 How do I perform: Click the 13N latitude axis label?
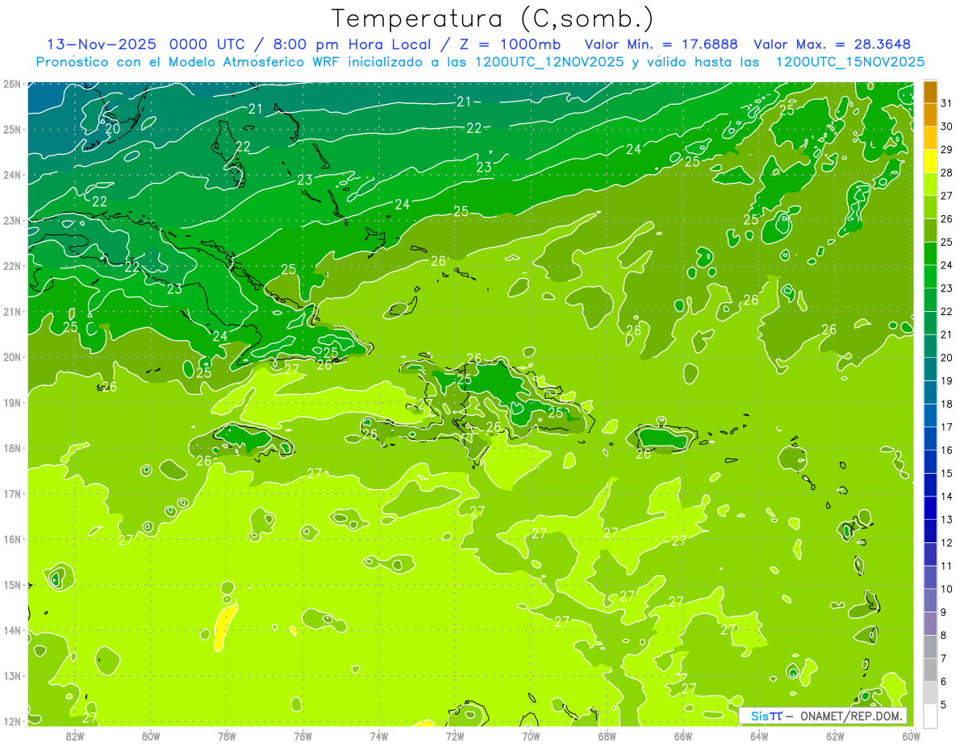(12, 675)
